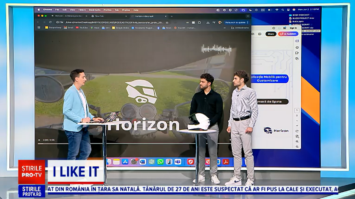
Task: Open Adobe Acrobat from the Dock
Action: click(225, 162)
